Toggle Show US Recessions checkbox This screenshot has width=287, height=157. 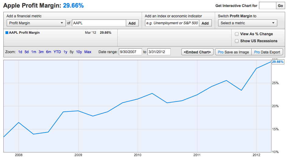tap(237, 41)
